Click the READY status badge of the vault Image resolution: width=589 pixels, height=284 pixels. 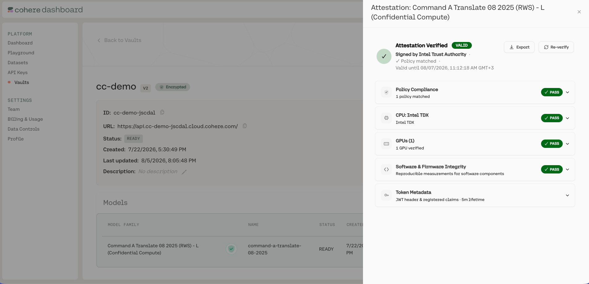(x=134, y=139)
